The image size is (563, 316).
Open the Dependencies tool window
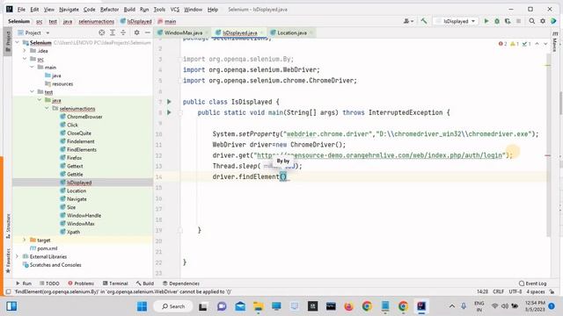click(181, 284)
